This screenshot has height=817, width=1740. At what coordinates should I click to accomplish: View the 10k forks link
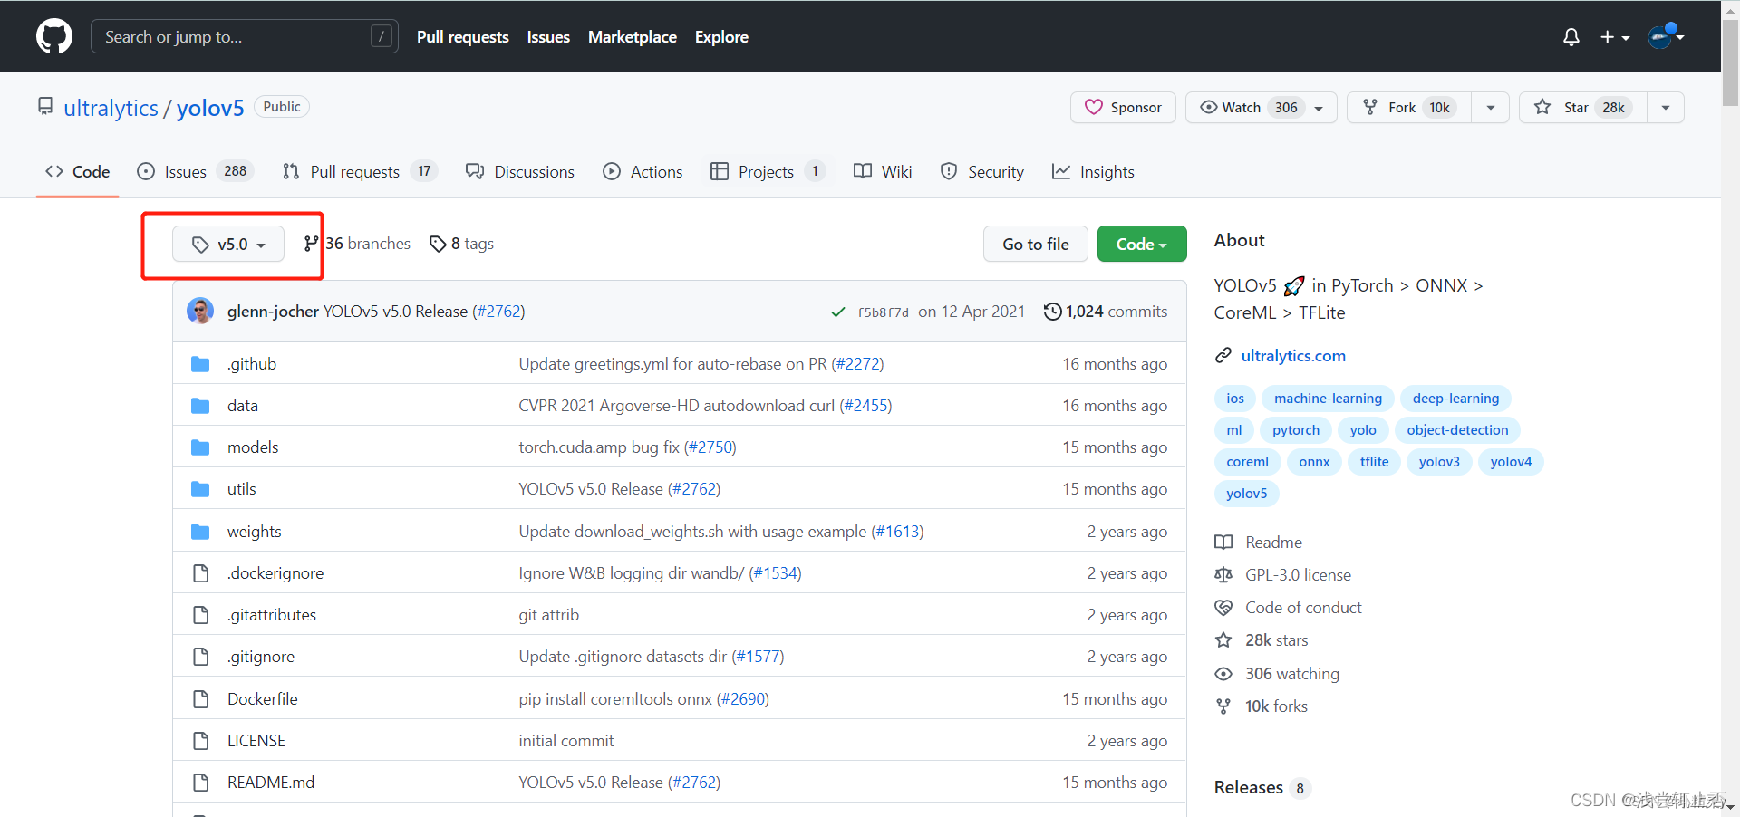[1261, 706]
